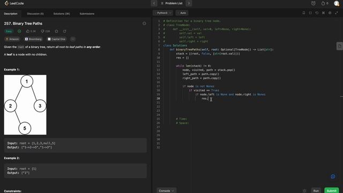Click the bookmark icon in editor toolbar

304,13
